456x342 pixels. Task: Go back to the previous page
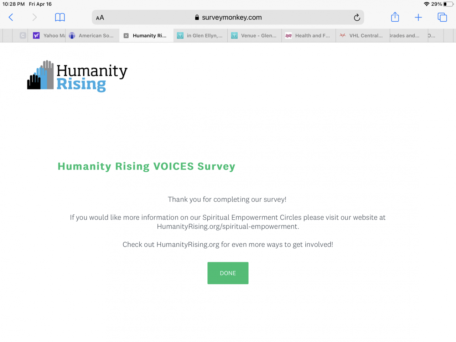click(11, 17)
